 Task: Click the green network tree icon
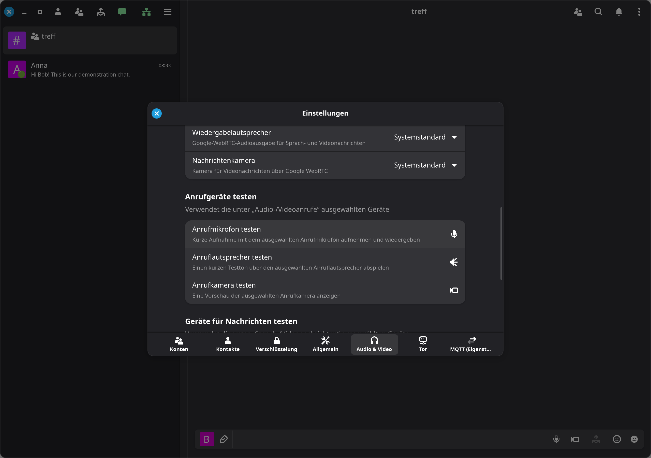click(x=146, y=12)
